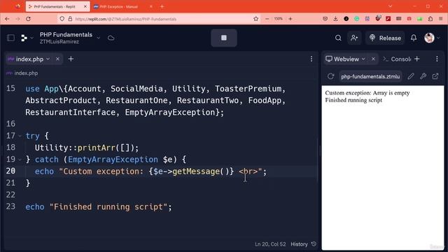List all browser tabs with the chevron

pyautogui.click(x=390, y=6)
